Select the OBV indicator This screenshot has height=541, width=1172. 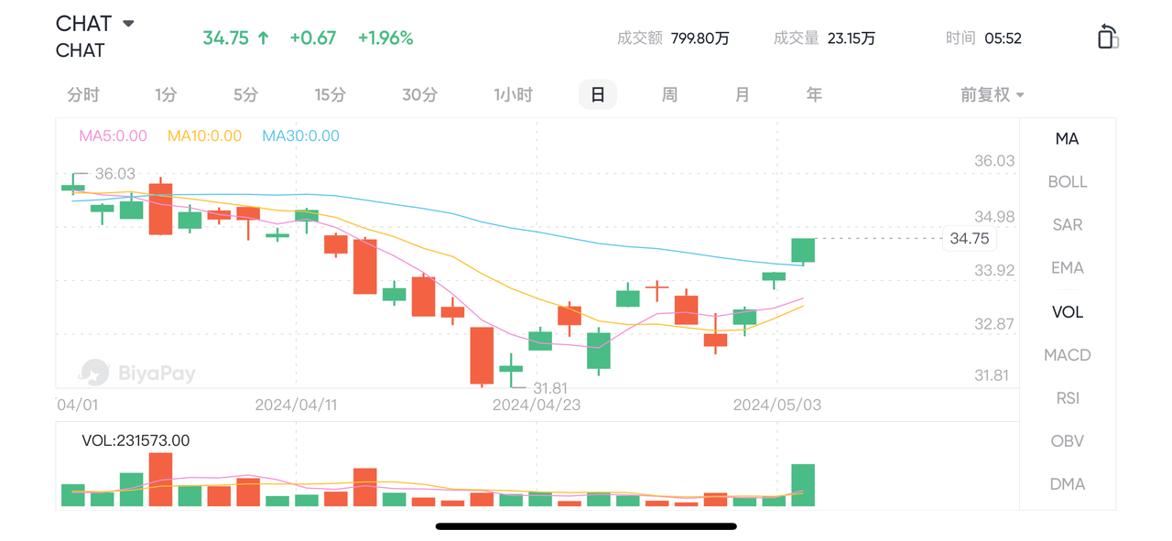[x=1068, y=440]
